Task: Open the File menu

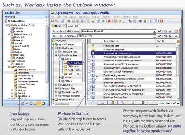Action: point(53,17)
